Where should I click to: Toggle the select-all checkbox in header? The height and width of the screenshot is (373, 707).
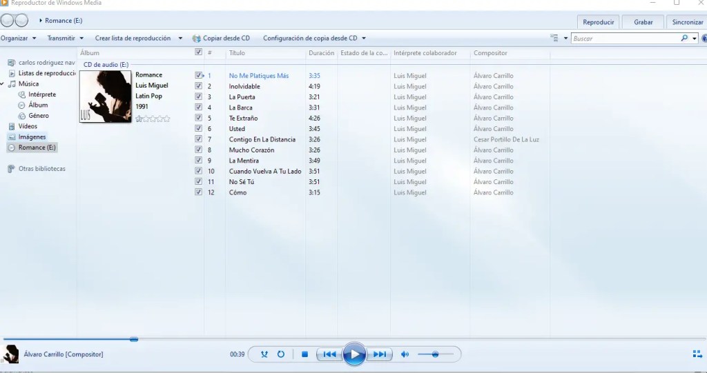pyautogui.click(x=199, y=52)
